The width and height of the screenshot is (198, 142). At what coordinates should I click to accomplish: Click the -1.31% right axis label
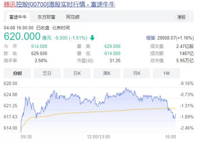pyautogui.click(x=187, y=106)
